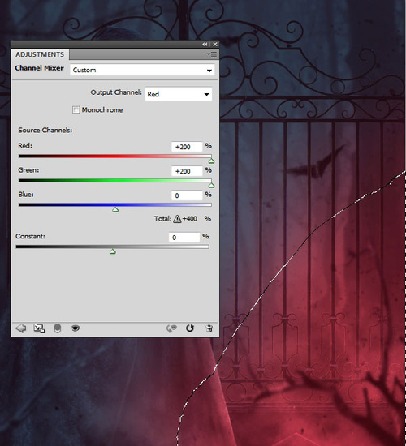The image size is (406, 446).
Task: Click the Green percentage input field
Action: point(187,171)
